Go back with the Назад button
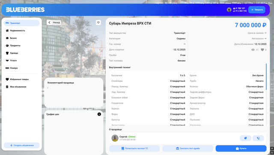This screenshot has width=274, height=155. point(54,22)
